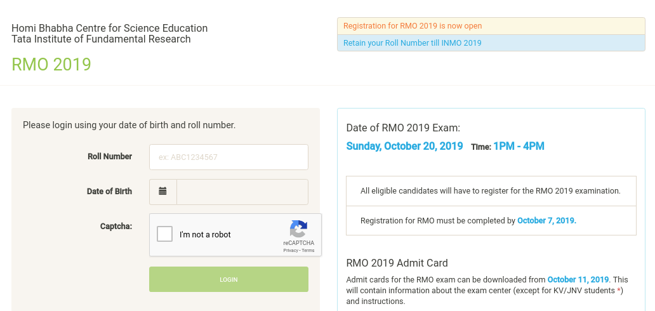Click the I'm not a robot text
The height and width of the screenshot is (311, 655).
click(x=205, y=234)
